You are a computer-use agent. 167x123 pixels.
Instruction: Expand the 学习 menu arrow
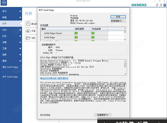click(x=20, y=11)
